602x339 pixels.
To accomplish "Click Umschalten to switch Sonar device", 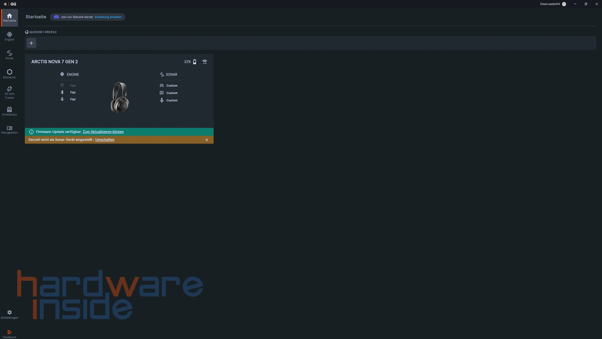I will [x=105, y=140].
